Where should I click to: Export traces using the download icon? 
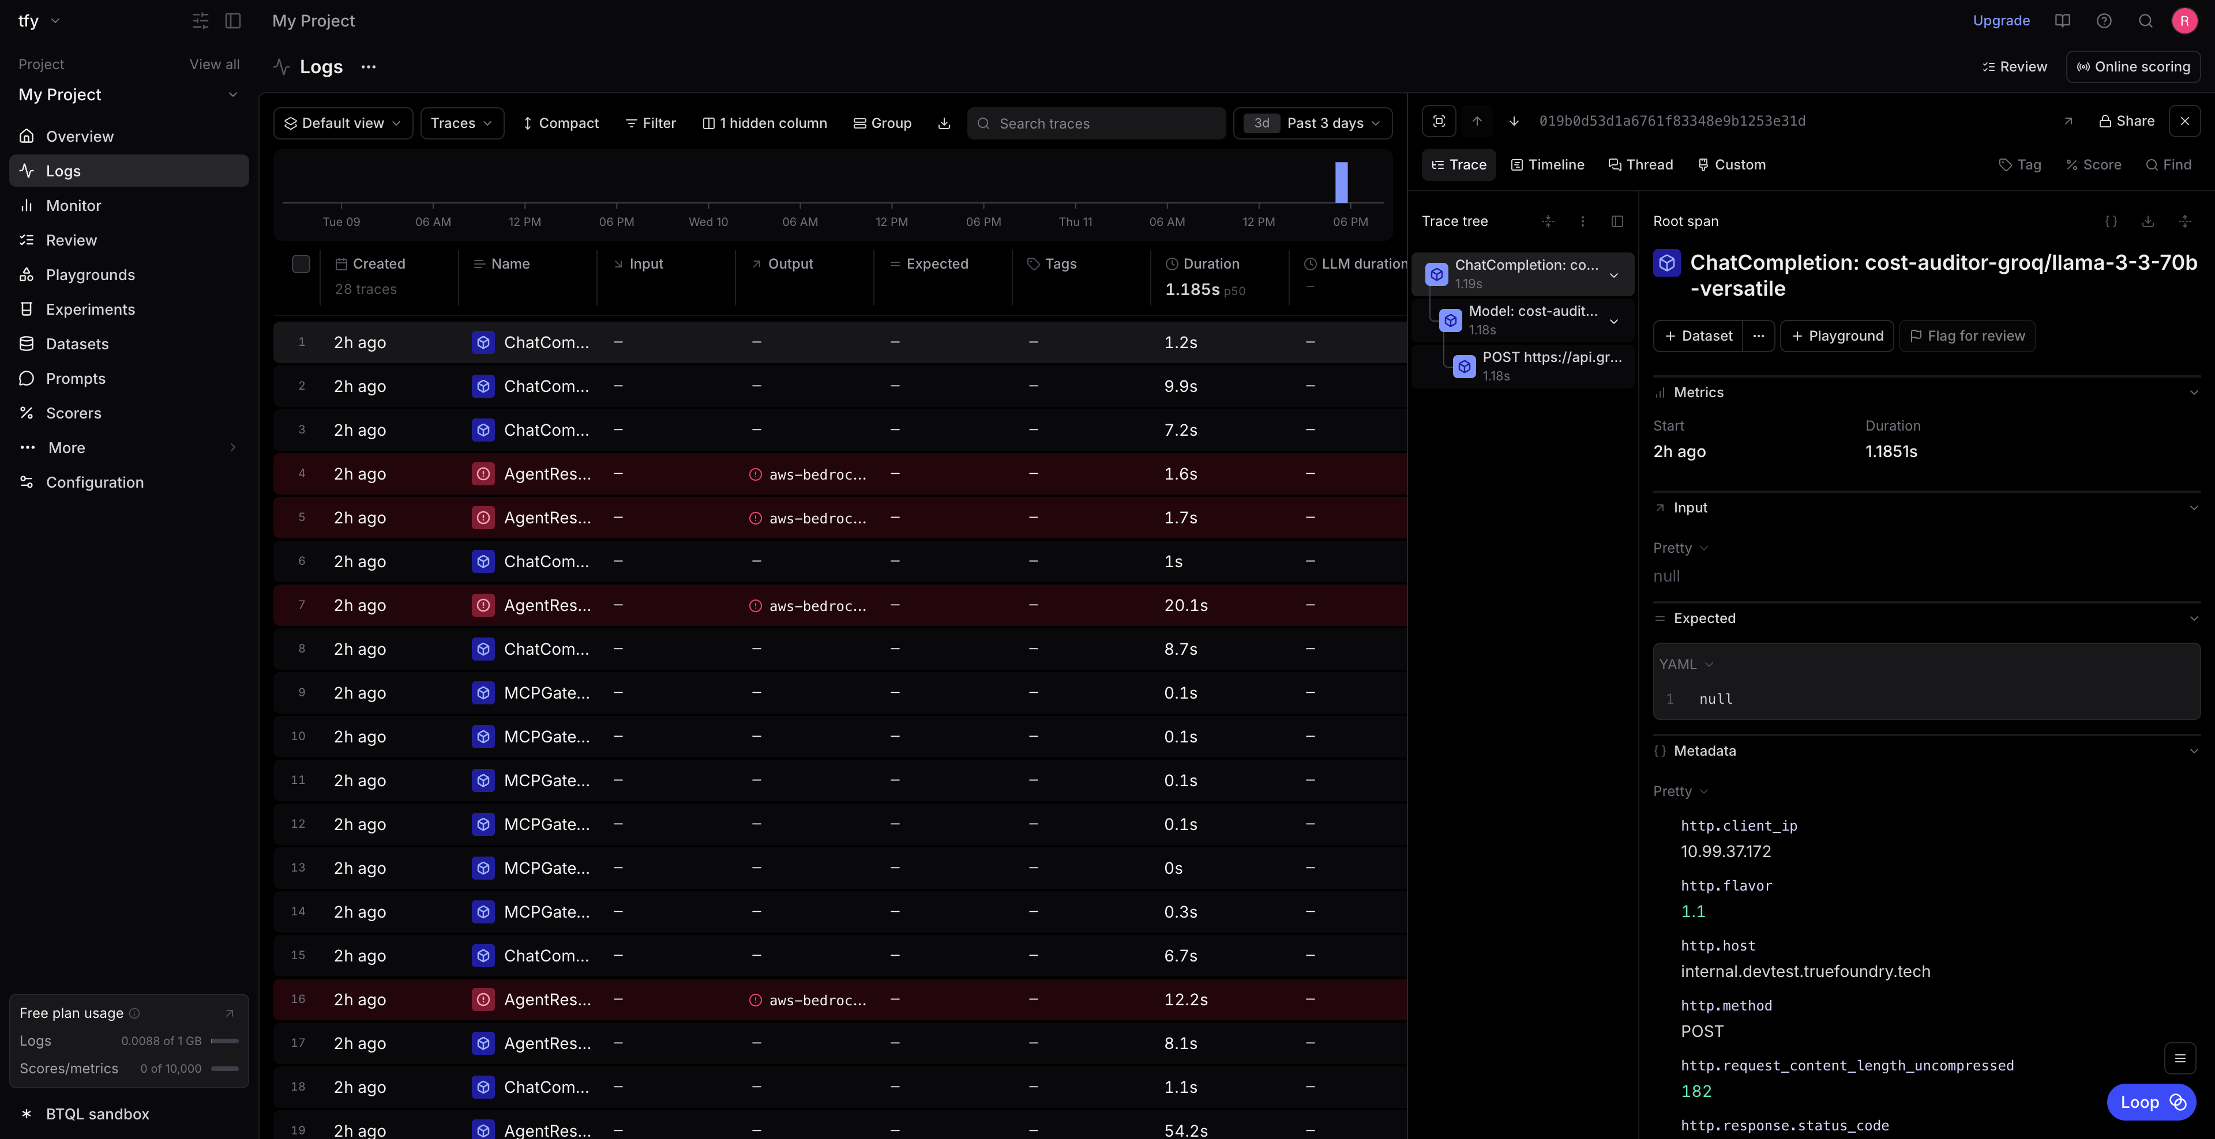point(943,123)
